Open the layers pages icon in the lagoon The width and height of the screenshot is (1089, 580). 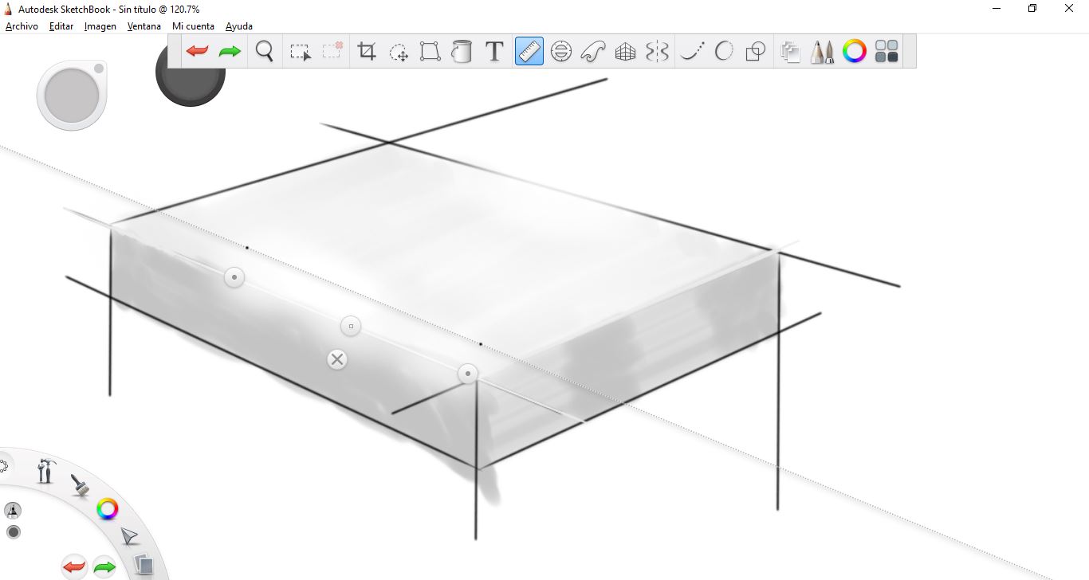143,565
